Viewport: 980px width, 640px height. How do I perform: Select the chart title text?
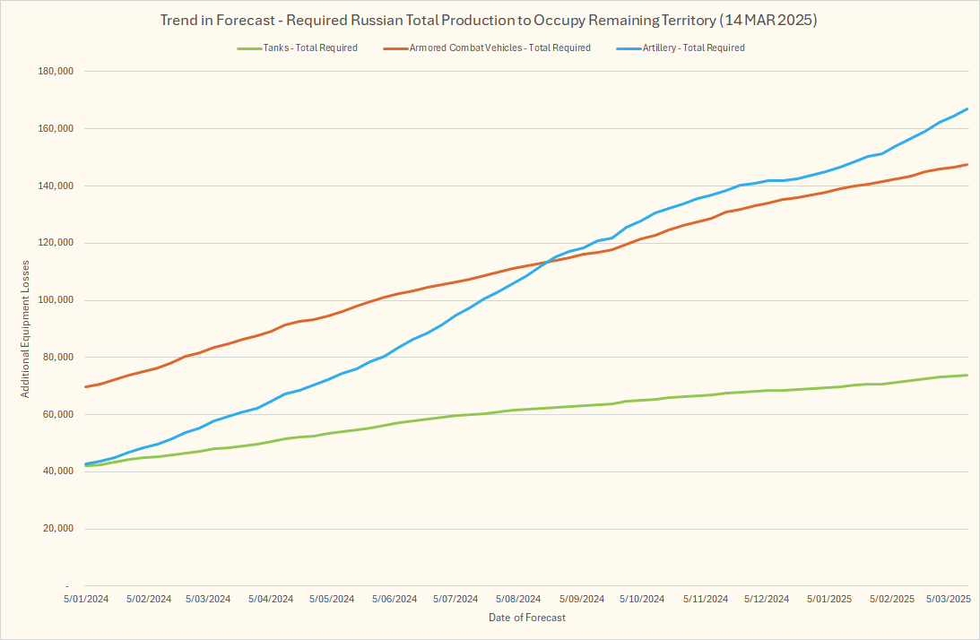[490, 20]
